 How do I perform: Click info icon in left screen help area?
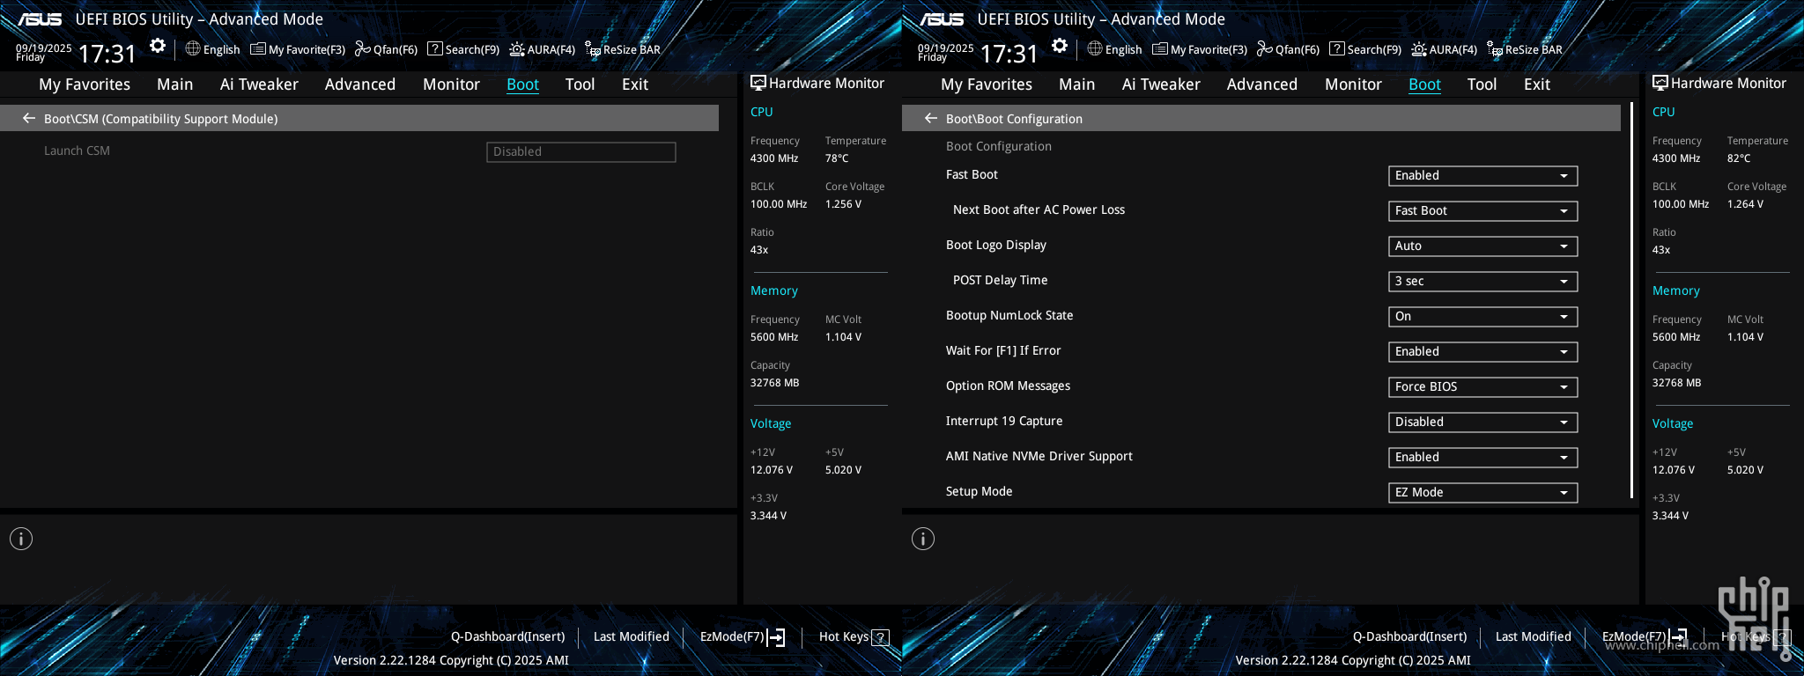[21, 539]
